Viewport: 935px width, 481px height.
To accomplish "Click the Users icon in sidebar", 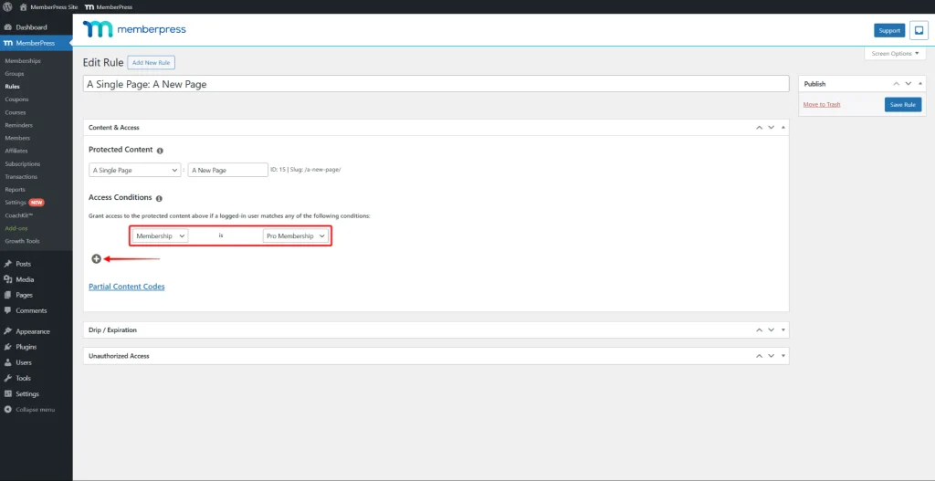I will pos(7,362).
